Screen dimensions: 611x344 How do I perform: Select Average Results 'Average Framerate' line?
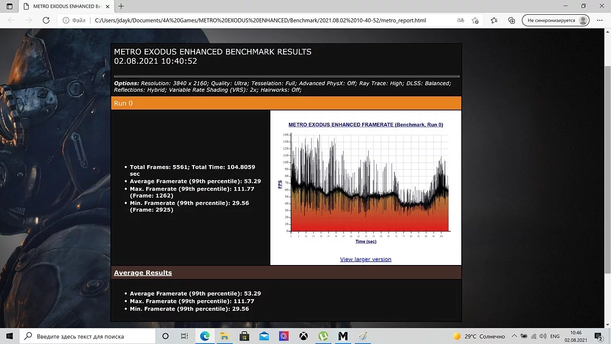pos(196,294)
